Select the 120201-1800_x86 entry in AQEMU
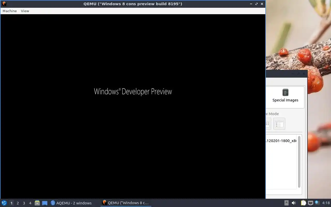Image resolution: width=331 pixels, height=207 pixels. [281, 141]
